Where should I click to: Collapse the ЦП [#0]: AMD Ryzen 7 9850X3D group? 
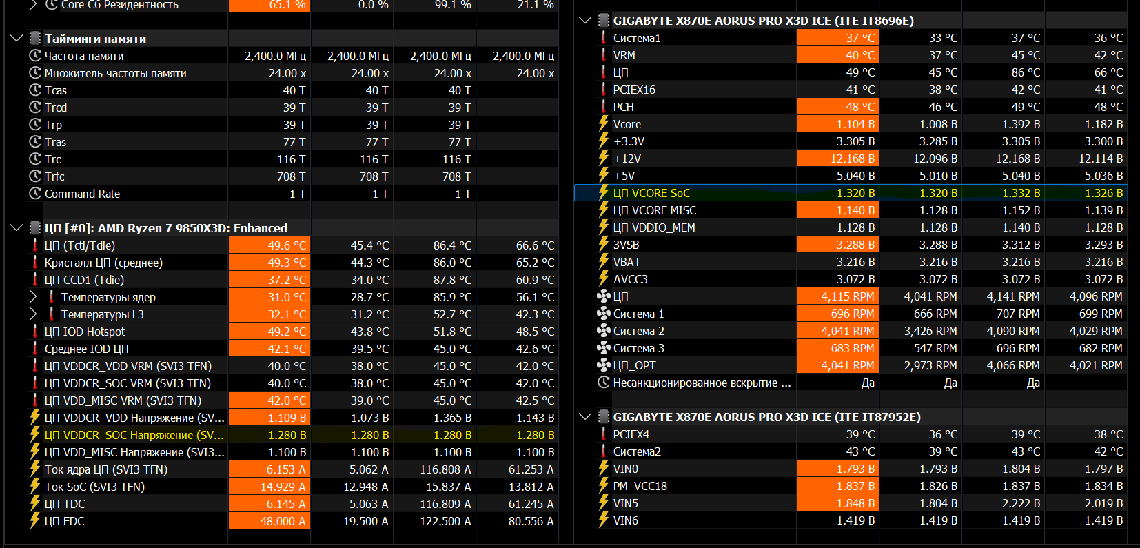point(17,228)
